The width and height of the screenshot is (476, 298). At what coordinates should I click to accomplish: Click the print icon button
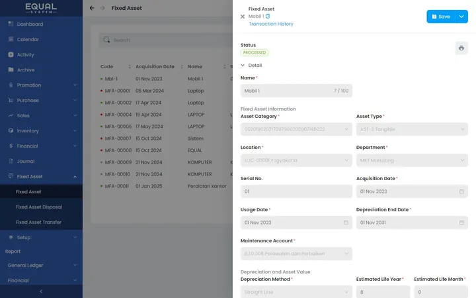pos(461,48)
